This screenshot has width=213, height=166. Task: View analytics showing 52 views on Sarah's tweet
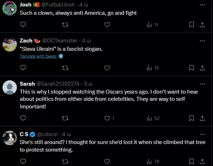153,118
